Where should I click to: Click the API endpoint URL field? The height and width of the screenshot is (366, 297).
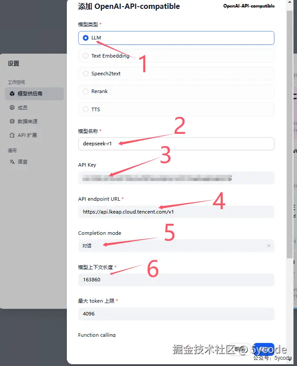point(176,212)
